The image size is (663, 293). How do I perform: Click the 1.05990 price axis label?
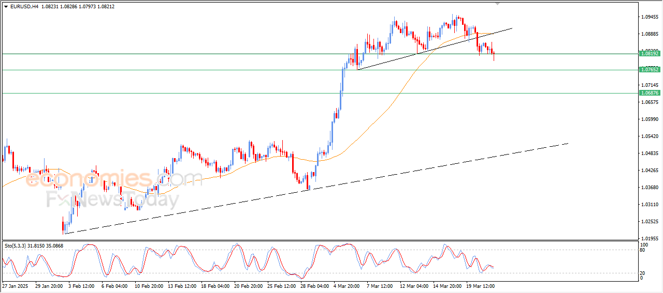(649, 119)
